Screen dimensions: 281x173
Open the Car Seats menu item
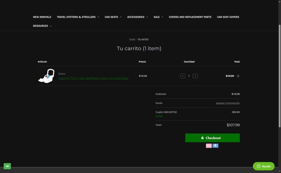[x=111, y=17]
